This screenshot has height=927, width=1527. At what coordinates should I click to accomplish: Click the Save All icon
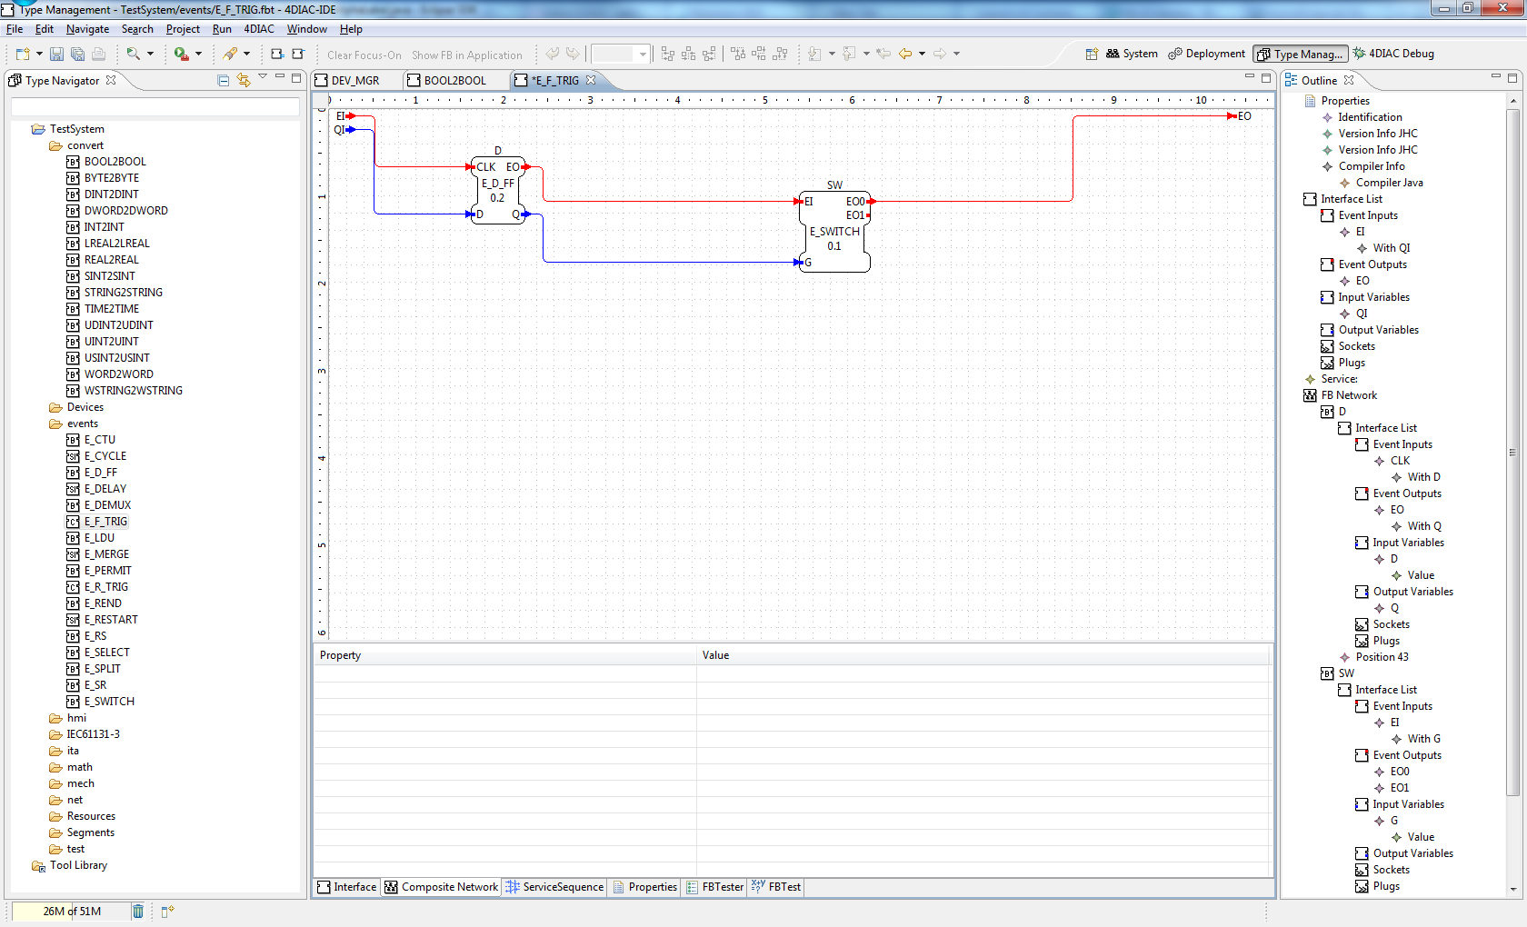pyautogui.click(x=77, y=55)
